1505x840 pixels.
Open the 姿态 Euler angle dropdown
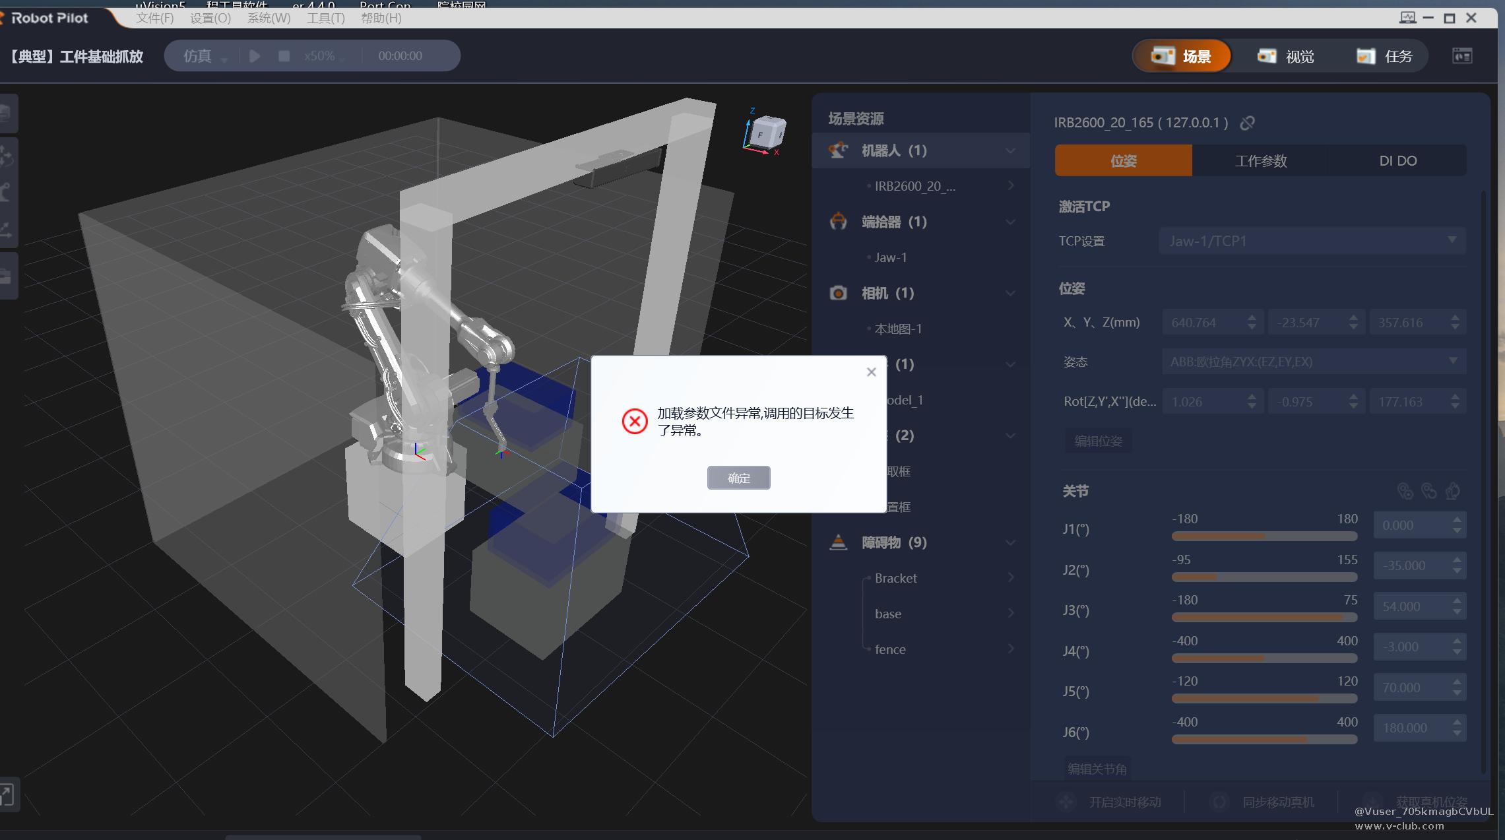point(1313,362)
